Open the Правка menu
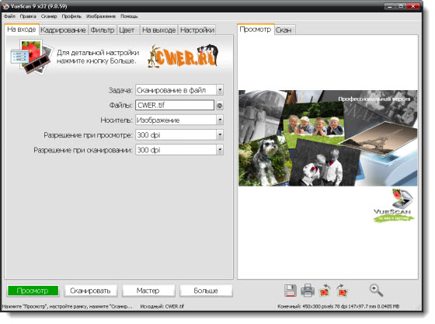 (x=28, y=16)
